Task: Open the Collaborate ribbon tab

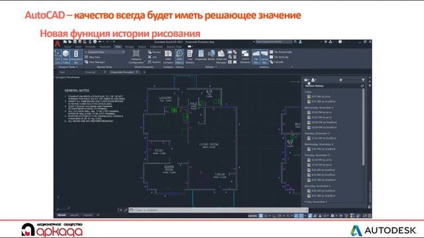Action: (156, 47)
